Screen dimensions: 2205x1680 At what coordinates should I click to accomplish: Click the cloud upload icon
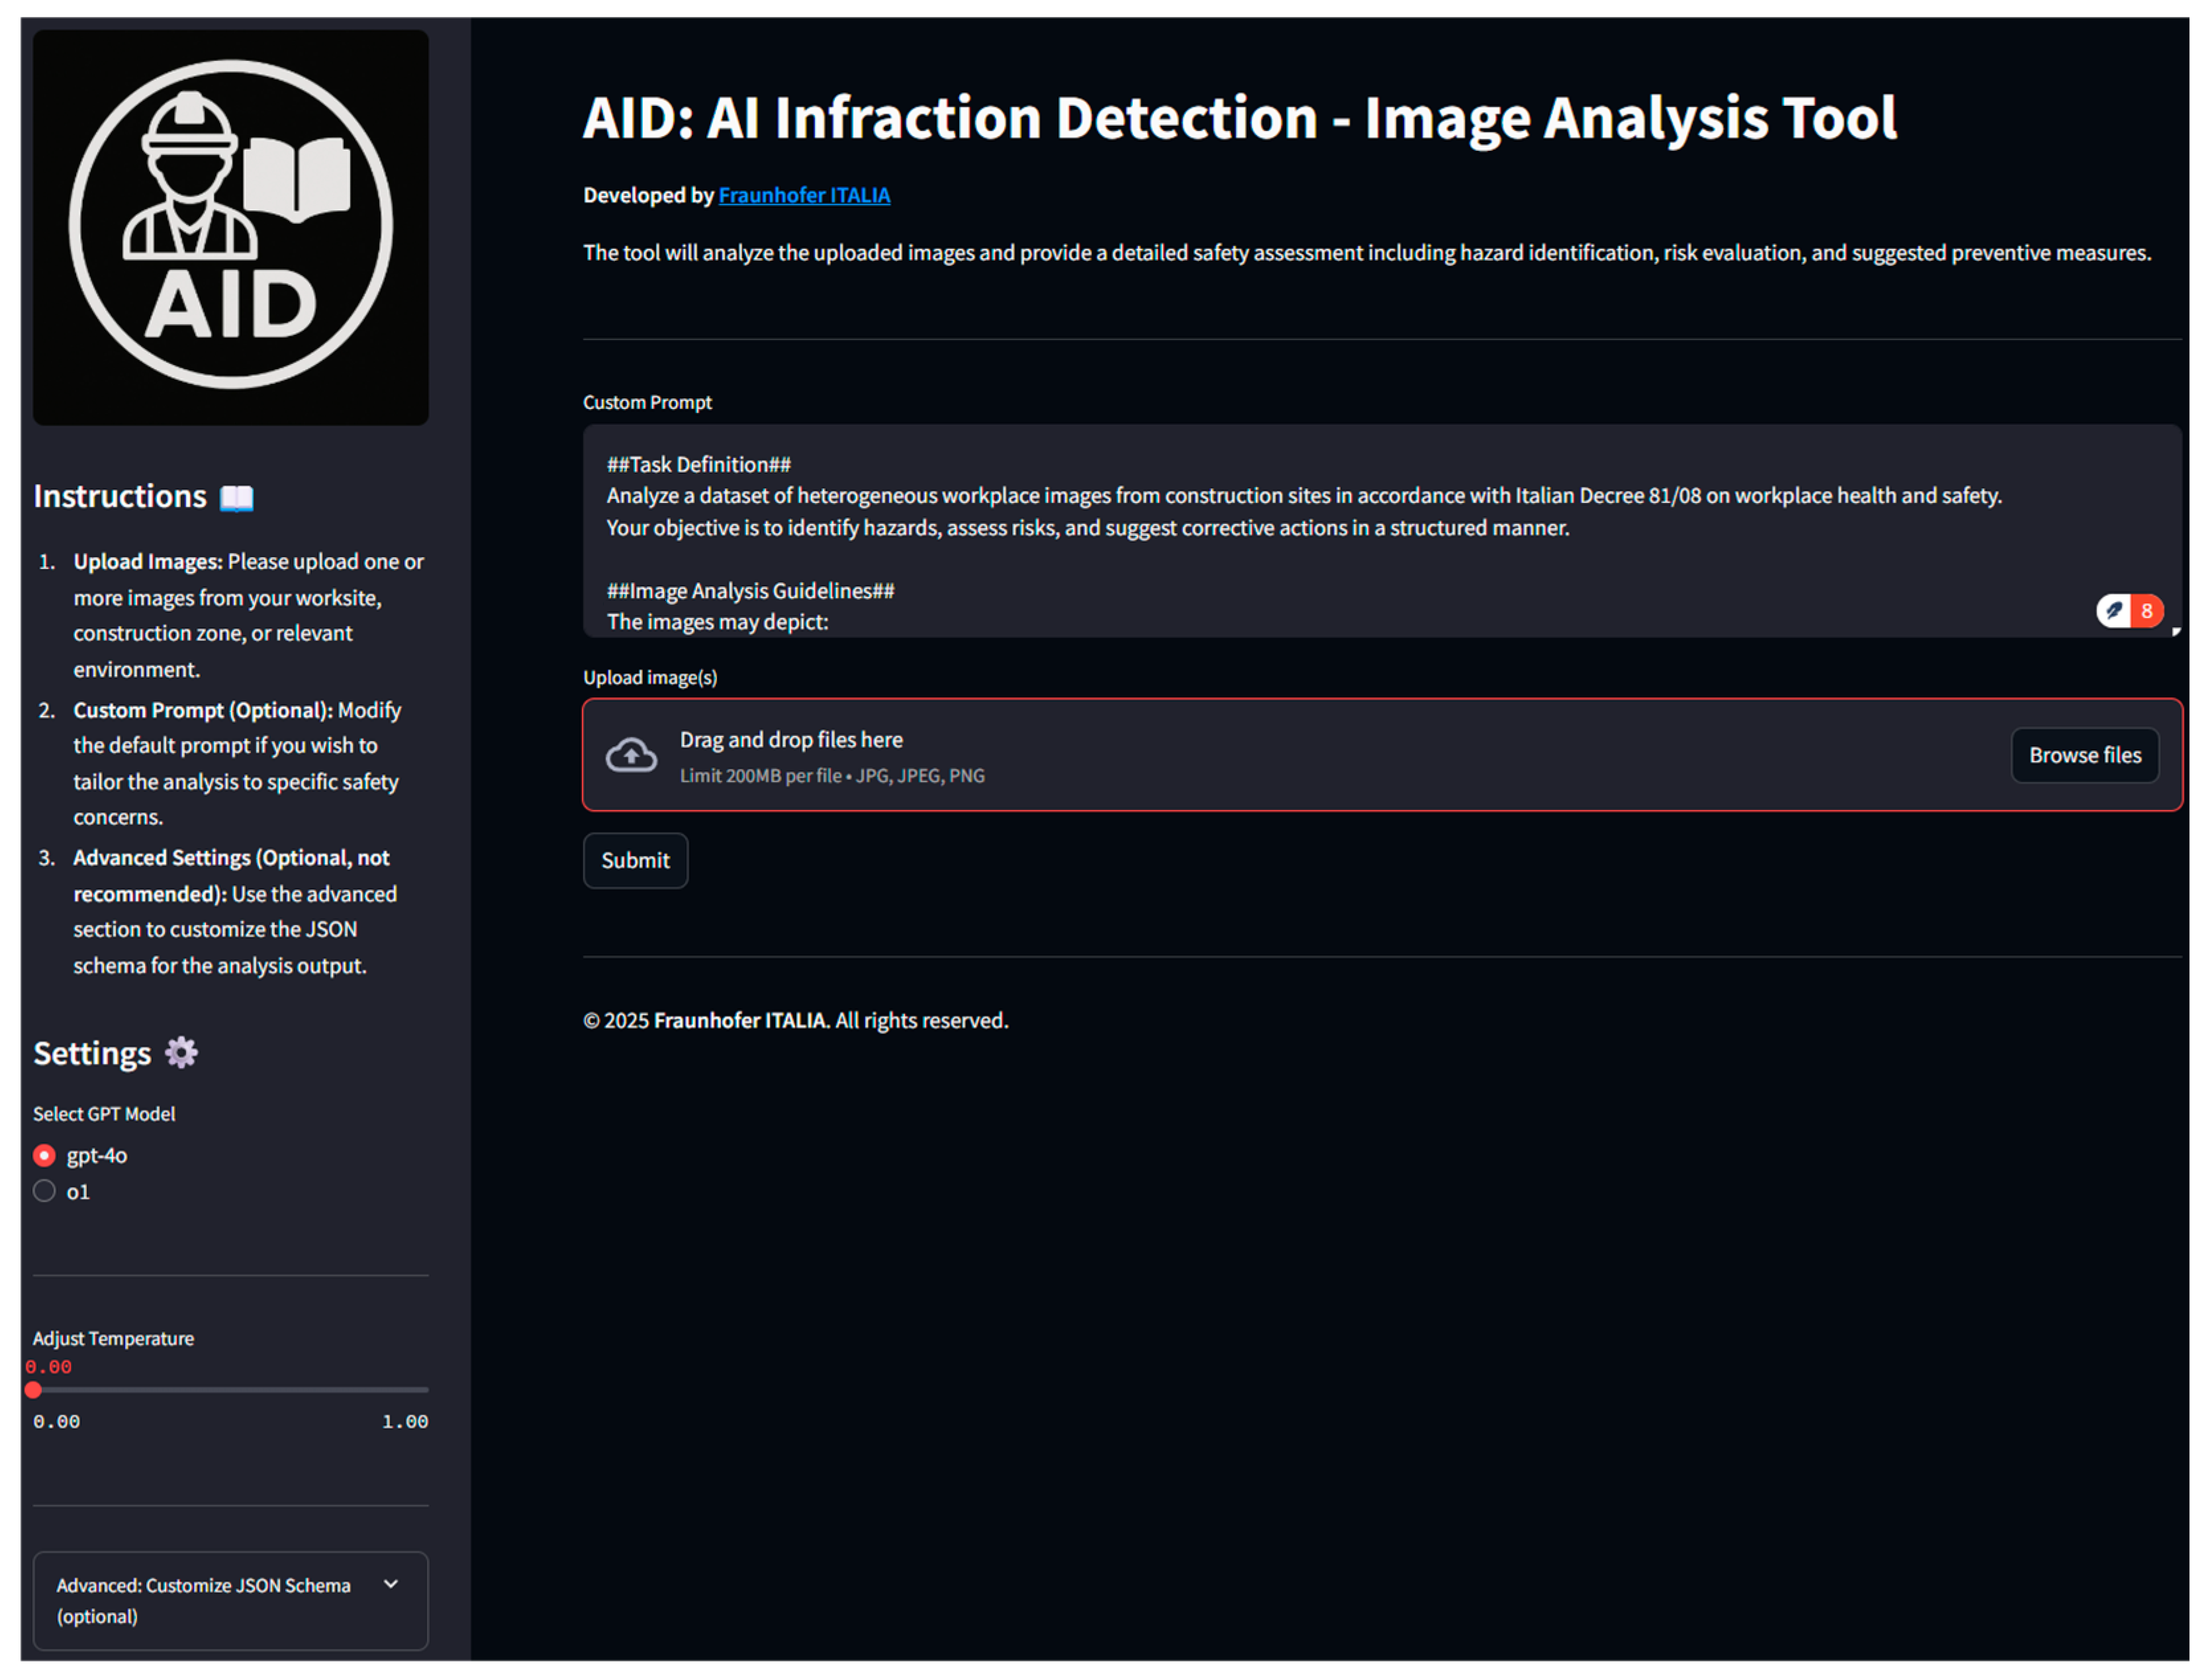click(x=632, y=755)
